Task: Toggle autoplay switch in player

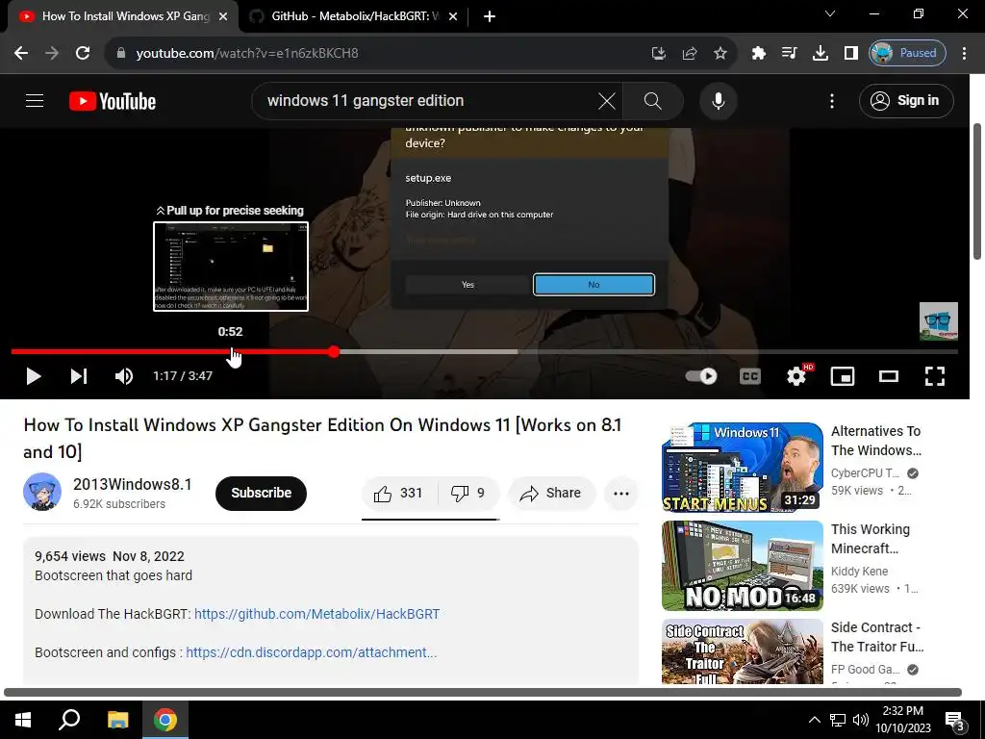Action: (x=701, y=376)
